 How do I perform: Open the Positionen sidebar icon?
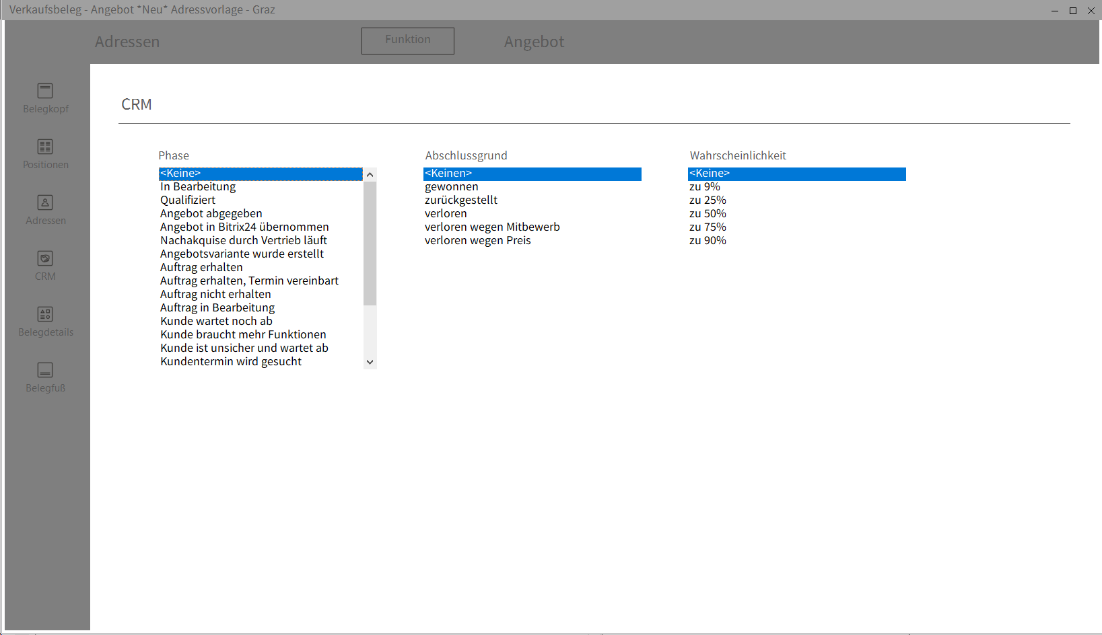(45, 147)
